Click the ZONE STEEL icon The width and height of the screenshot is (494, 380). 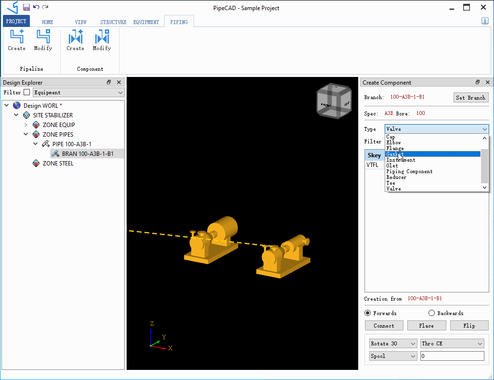click(36, 164)
